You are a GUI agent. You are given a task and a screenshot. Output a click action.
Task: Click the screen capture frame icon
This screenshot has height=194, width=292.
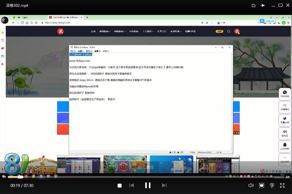pyautogui.click(x=261, y=185)
